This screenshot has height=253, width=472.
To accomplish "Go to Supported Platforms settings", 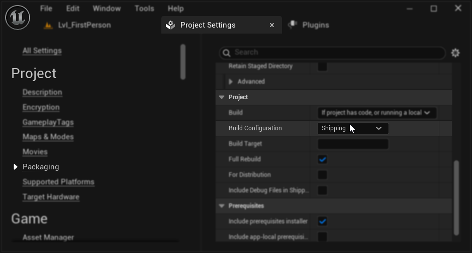I will pos(58,182).
